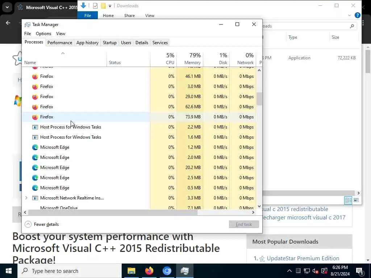Image resolution: width=371 pixels, height=278 pixels.
Task: Open the UpdateStar Premium Edition link
Action: [303, 258]
